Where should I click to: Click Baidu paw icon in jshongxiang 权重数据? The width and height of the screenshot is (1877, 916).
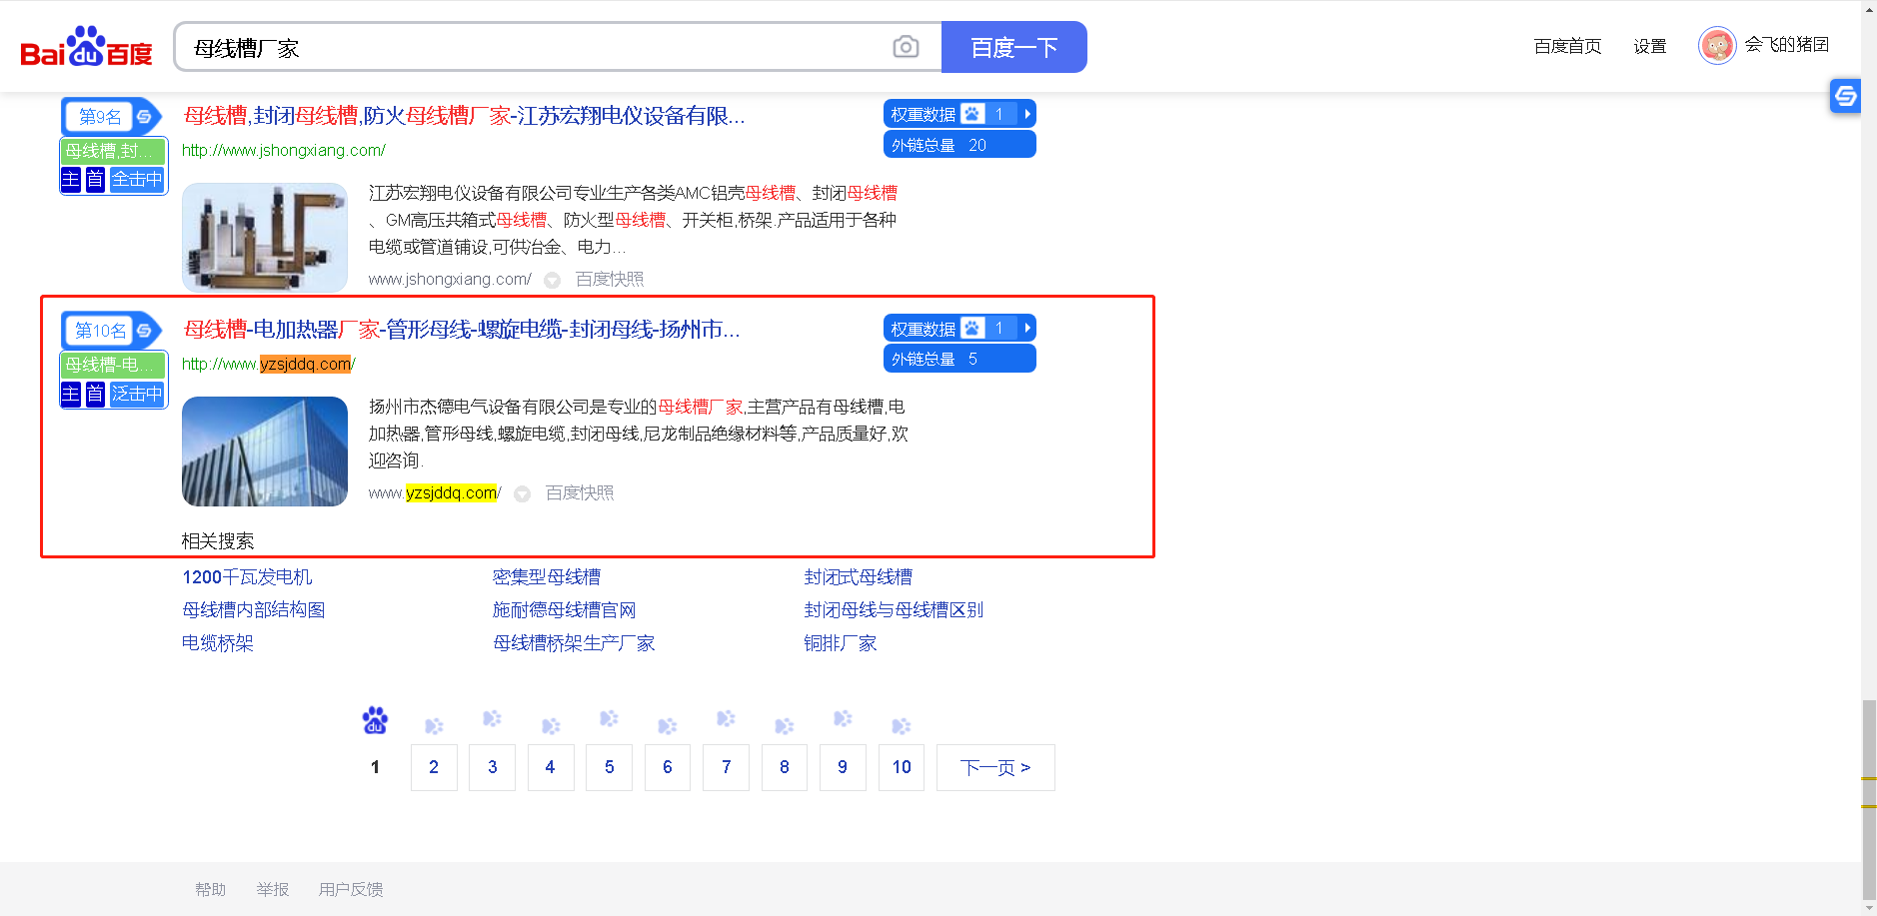click(972, 114)
